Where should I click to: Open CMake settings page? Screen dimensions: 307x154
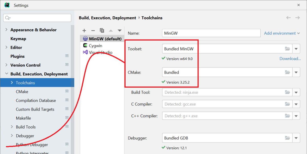[x=22, y=91]
